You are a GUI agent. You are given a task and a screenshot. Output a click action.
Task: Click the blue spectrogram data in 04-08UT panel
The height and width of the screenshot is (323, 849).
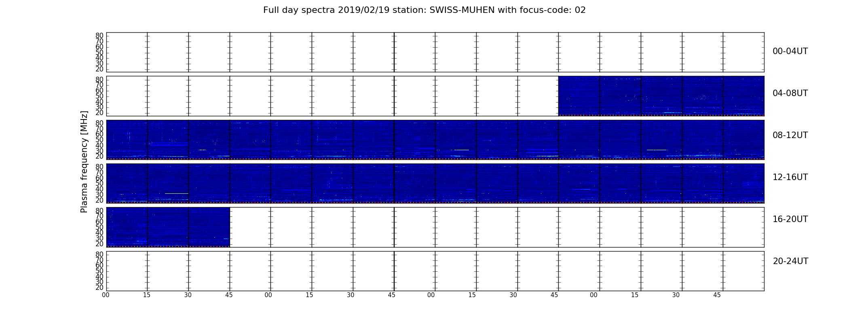[x=661, y=96]
